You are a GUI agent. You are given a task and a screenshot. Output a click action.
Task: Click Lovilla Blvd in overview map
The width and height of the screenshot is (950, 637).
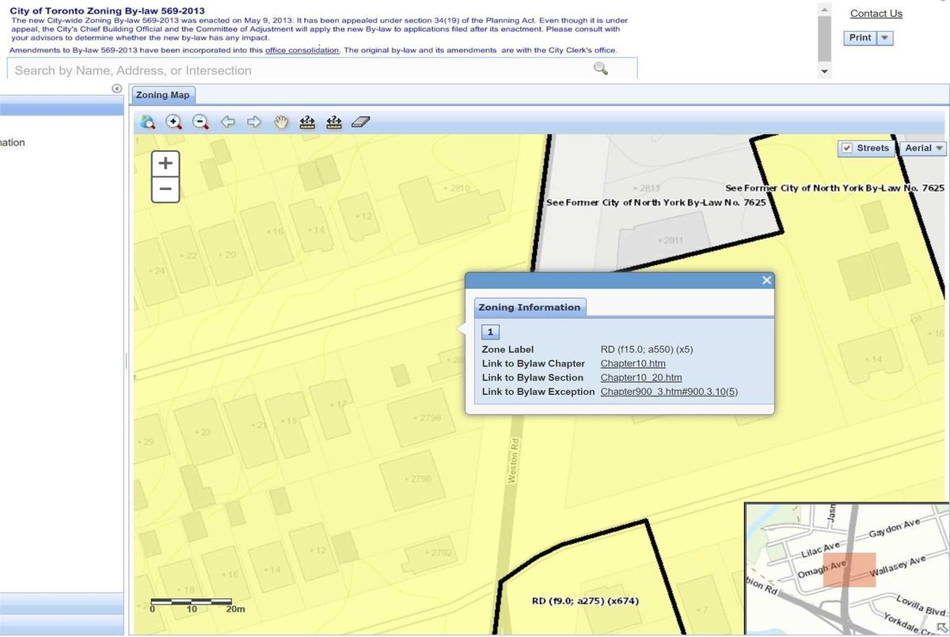921,606
